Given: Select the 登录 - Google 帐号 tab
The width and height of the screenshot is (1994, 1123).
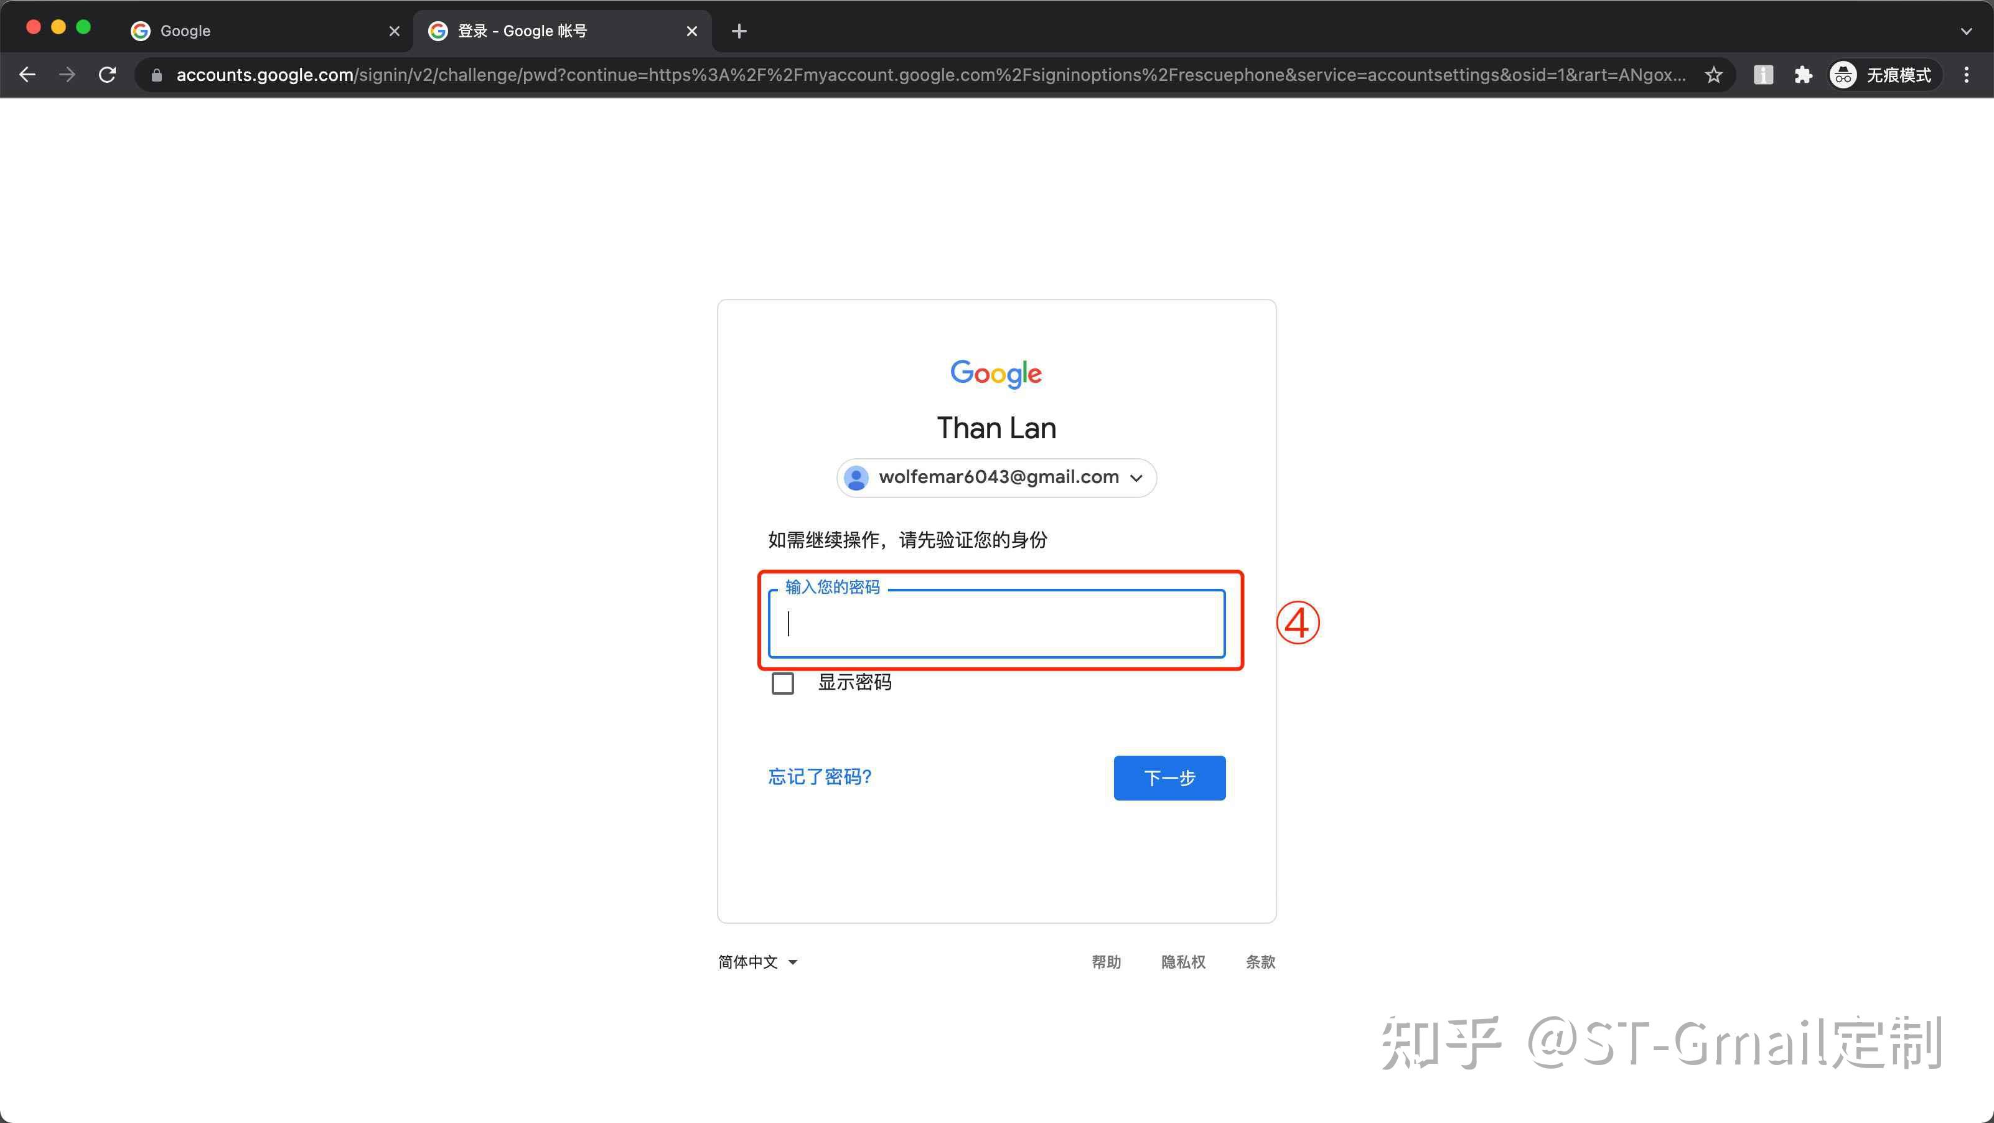Looking at the screenshot, I should [561, 31].
